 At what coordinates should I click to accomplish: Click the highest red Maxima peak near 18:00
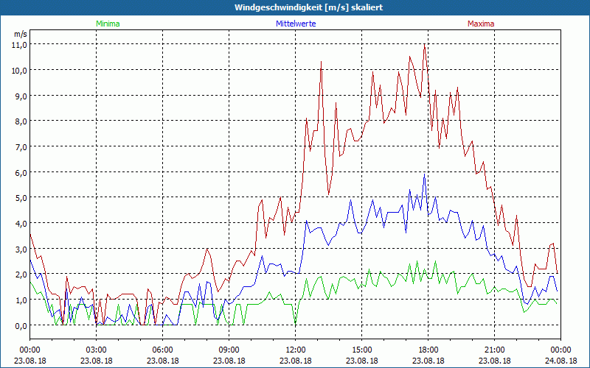[x=425, y=46]
